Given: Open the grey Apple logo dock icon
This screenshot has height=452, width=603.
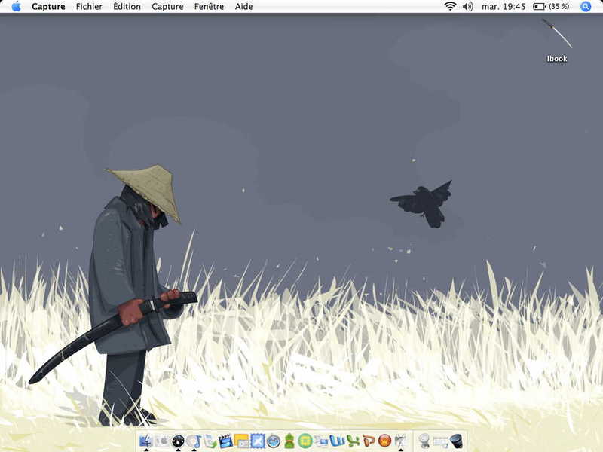Looking at the screenshot, I should point(162,441).
